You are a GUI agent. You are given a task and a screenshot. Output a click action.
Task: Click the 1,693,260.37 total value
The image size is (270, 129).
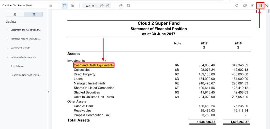[240, 122]
